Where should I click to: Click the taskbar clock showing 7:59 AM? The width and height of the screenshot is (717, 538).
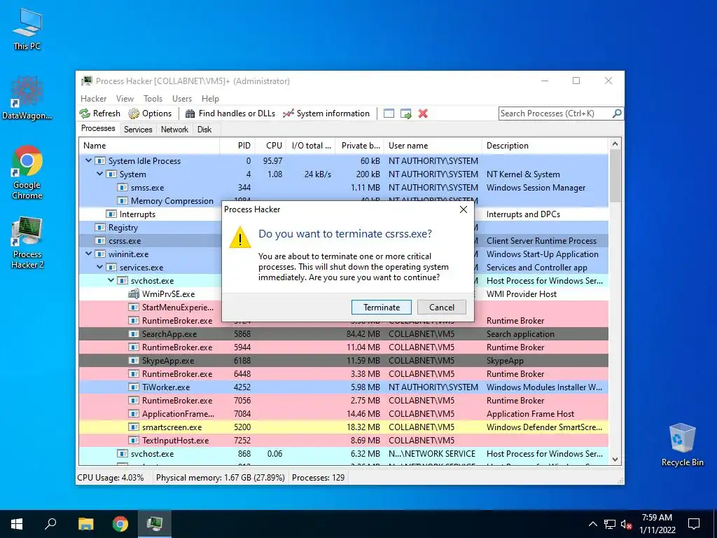657,524
